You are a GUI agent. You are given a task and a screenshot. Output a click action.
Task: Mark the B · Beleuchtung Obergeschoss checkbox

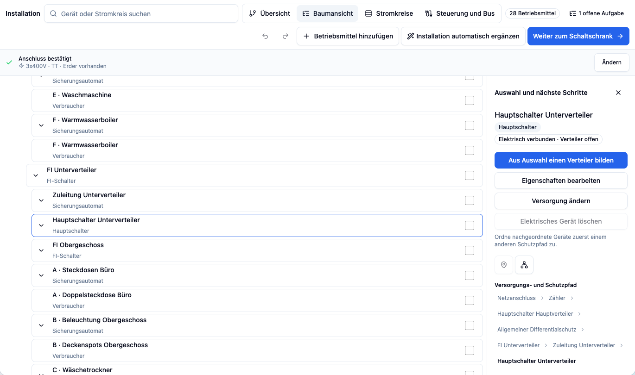coord(470,325)
